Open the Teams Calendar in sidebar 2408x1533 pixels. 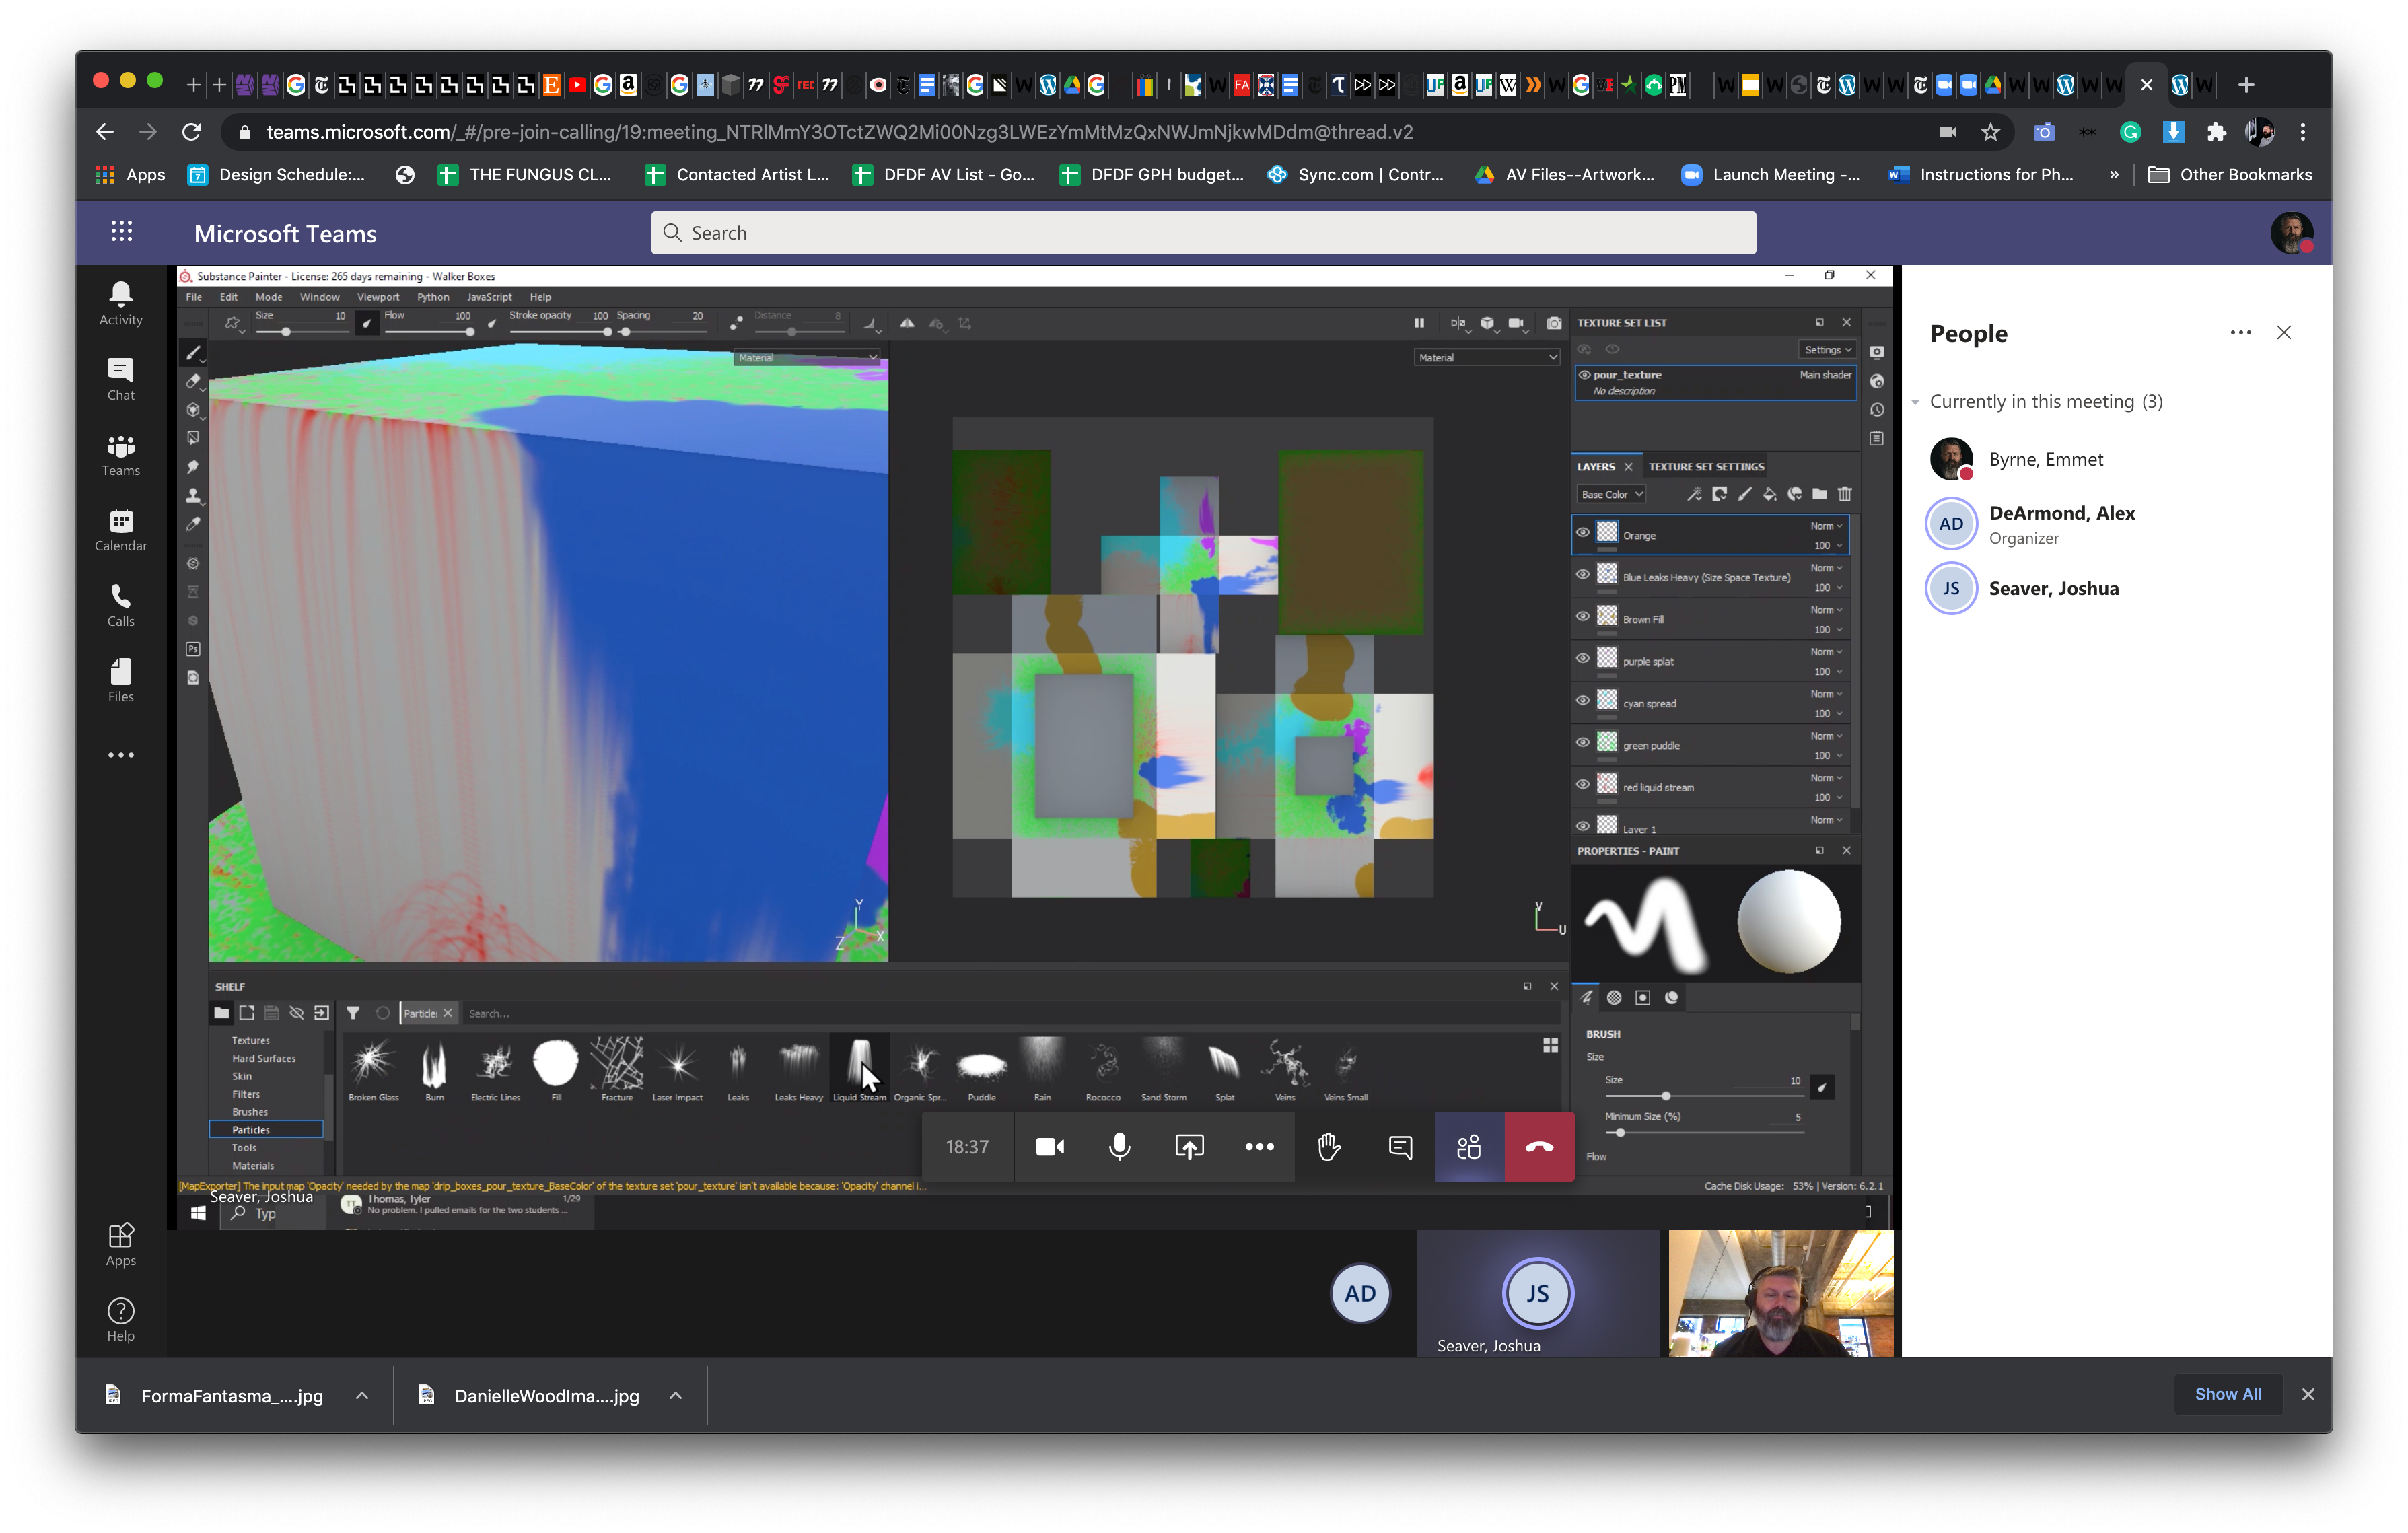[121, 530]
